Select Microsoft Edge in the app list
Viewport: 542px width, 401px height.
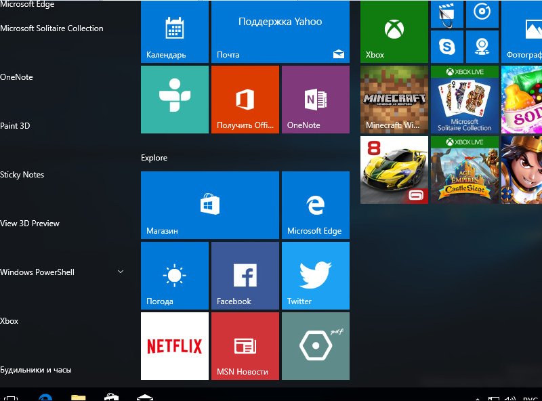27,4
